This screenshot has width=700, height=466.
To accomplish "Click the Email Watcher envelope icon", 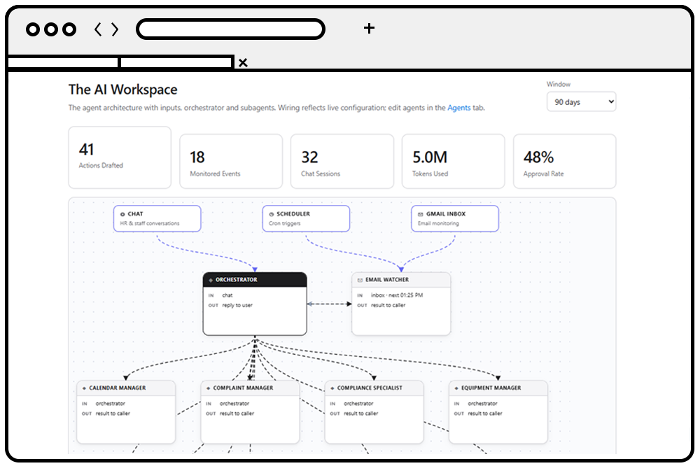I will 360,280.
